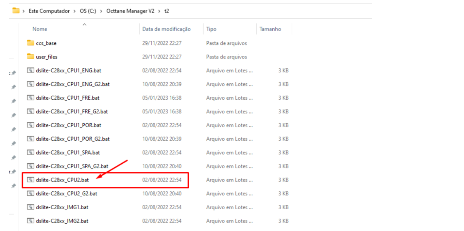The image size is (464, 231).
Task: Click the dslite-C28xx_IMG2.bat file icon
Action: pyautogui.click(x=31, y=221)
